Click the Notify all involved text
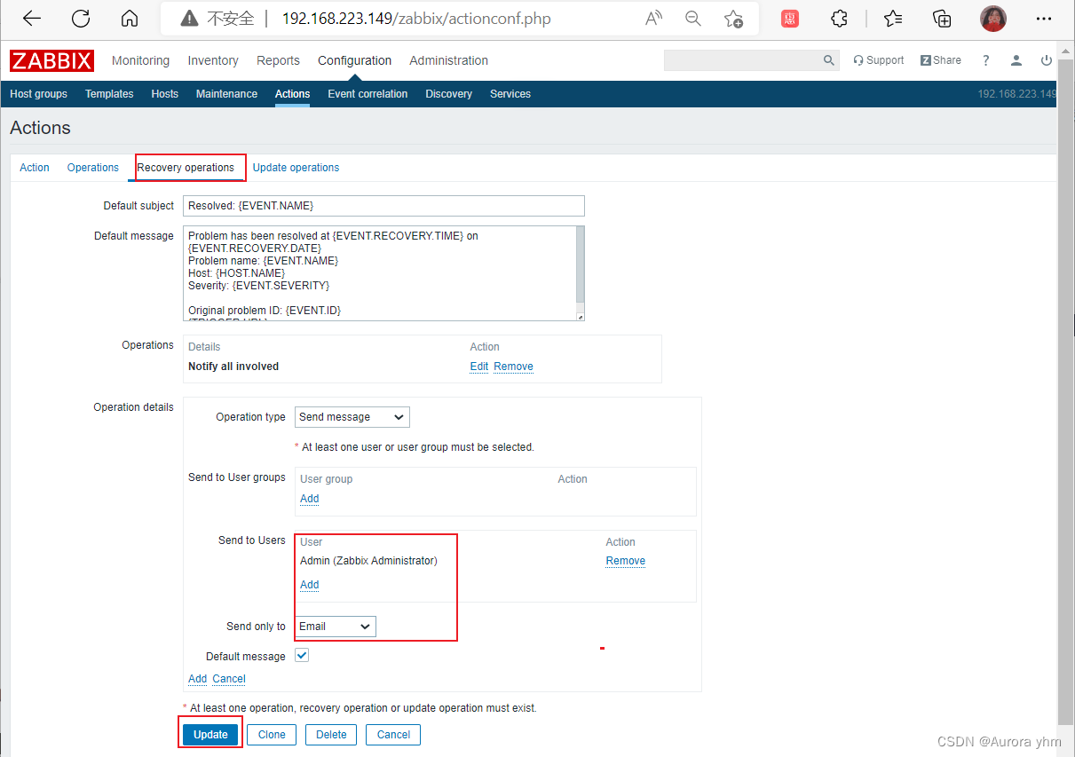 pyautogui.click(x=233, y=367)
